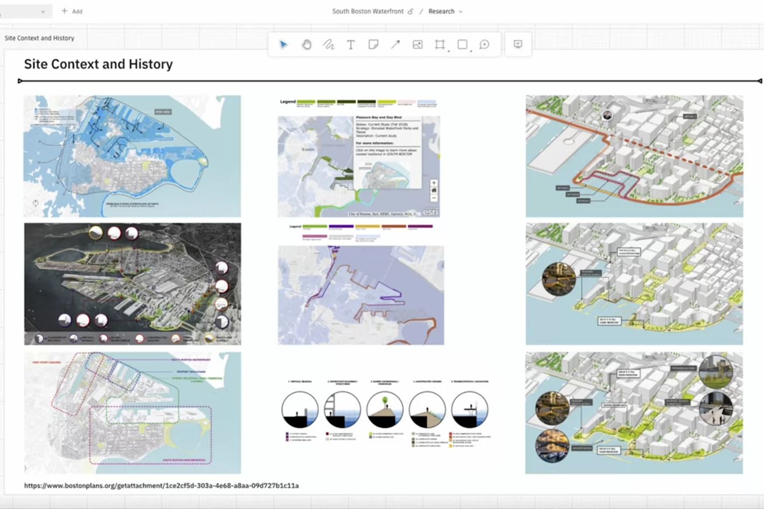Click the presentation icon right of toolbar

[517, 44]
